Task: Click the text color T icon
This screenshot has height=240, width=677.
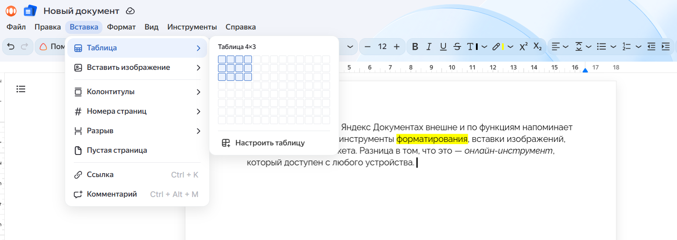Action: coord(470,47)
